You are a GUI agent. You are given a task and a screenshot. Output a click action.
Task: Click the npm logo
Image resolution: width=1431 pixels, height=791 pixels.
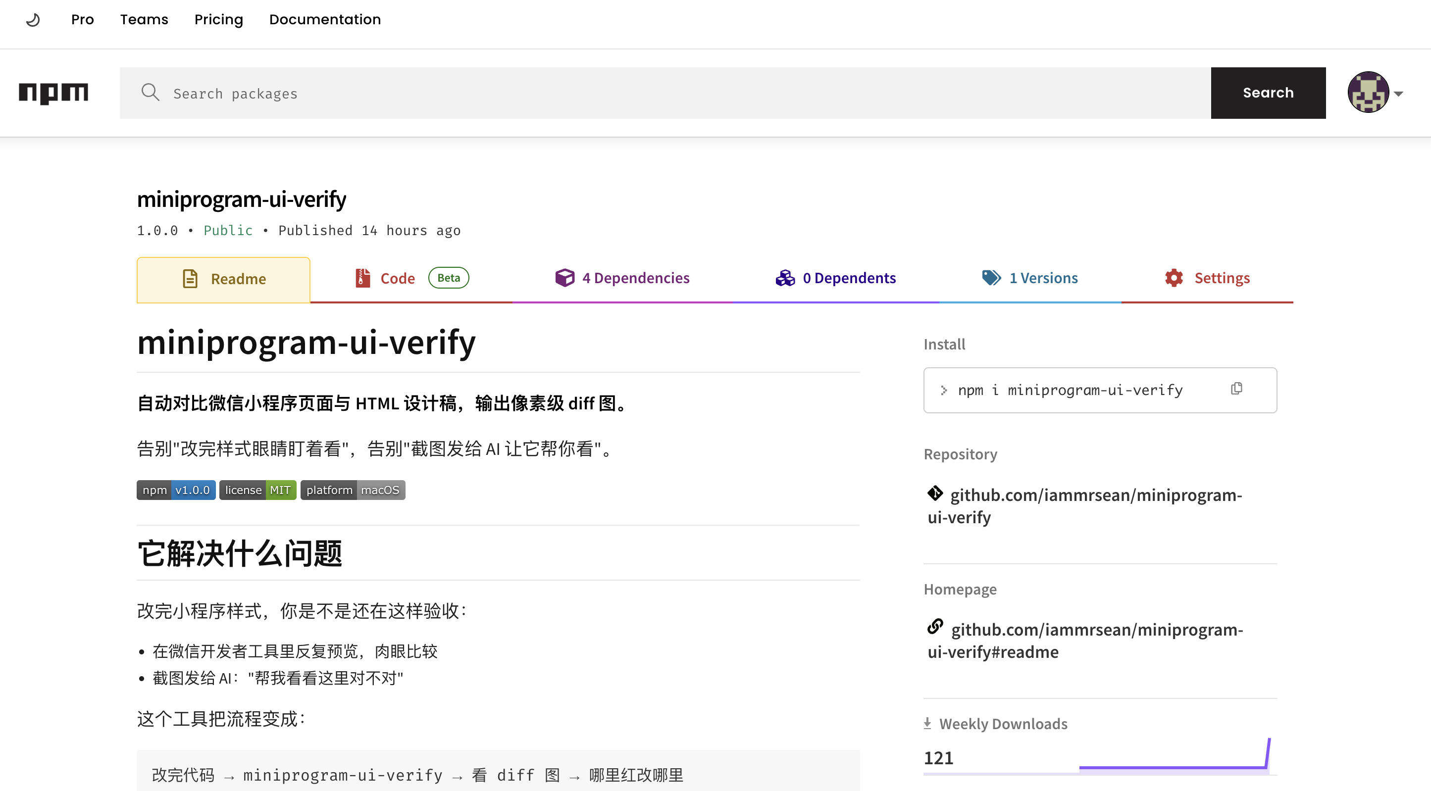(53, 93)
